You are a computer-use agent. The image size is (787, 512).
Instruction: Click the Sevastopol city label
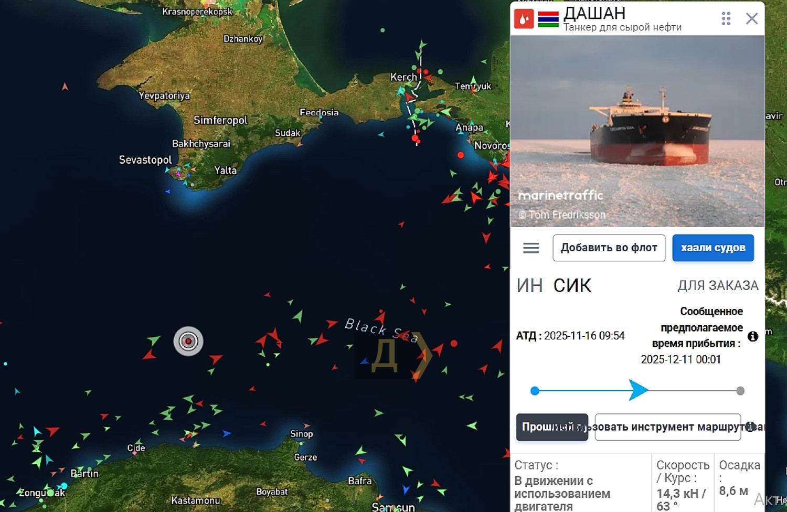tap(145, 160)
